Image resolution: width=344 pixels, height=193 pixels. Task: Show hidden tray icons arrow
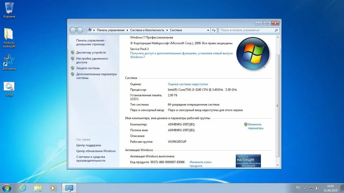(305, 188)
